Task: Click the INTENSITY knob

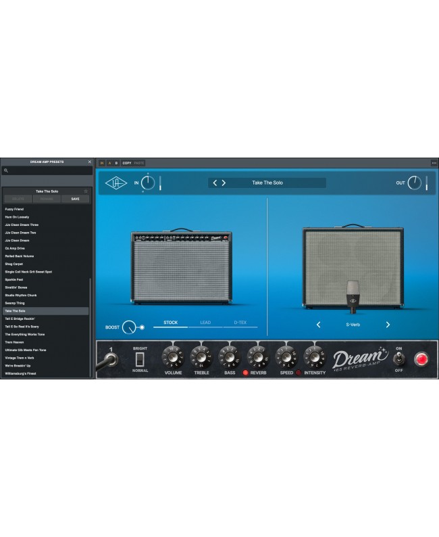Action: pos(315,357)
